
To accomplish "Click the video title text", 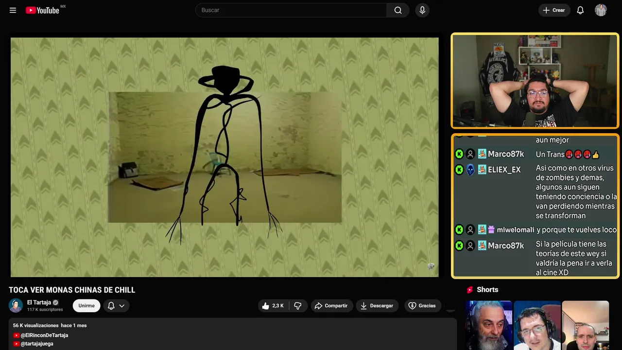I will [x=72, y=290].
